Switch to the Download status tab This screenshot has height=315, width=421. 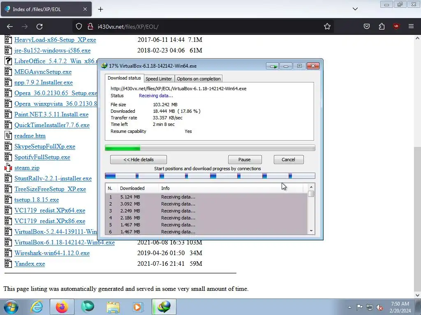click(x=124, y=78)
